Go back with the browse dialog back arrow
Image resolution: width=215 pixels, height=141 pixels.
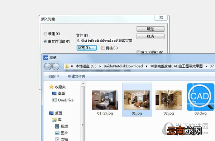point(48,67)
